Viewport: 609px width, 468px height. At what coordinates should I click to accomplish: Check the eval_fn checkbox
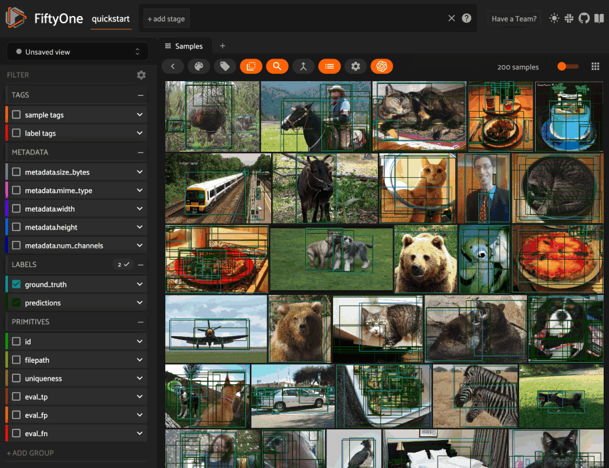tap(16, 433)
